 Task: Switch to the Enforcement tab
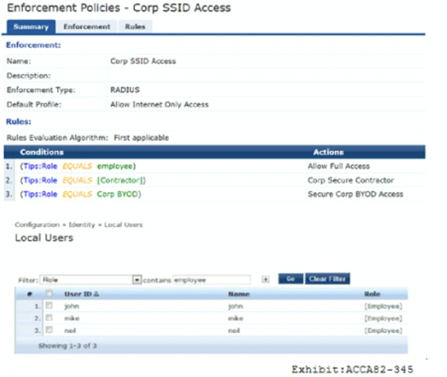tap(87, 26)
